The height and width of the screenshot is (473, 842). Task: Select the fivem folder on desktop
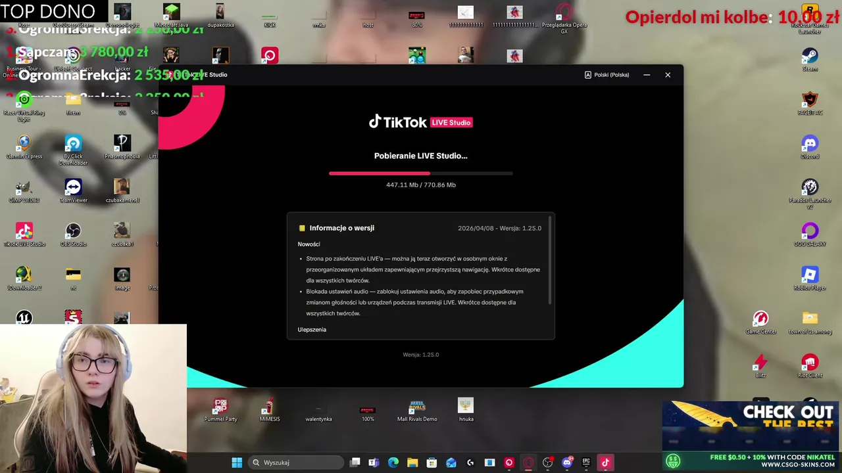(x=73, y=104)
